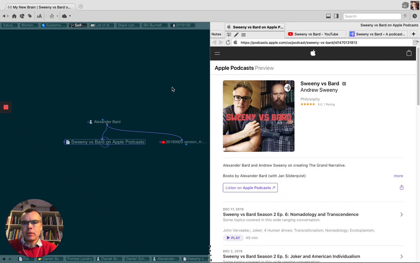Open the tags icon in toolbar
Viewport: 420px width, 263px height.
click(x=30, y=16)
